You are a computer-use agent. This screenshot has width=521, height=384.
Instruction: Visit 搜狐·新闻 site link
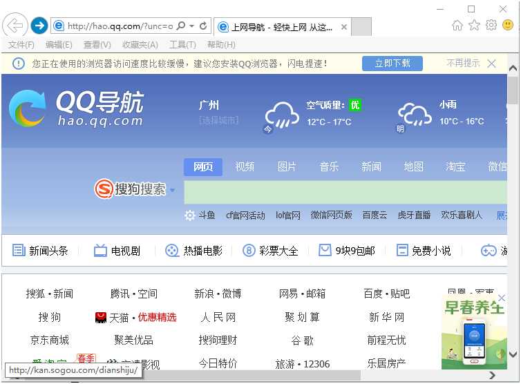point(50,294)
